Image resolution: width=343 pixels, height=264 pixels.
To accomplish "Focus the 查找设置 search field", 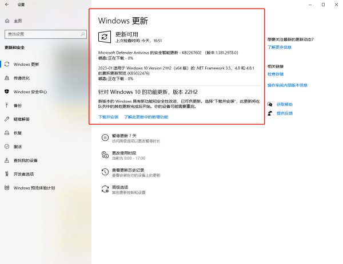I will 46,34.
